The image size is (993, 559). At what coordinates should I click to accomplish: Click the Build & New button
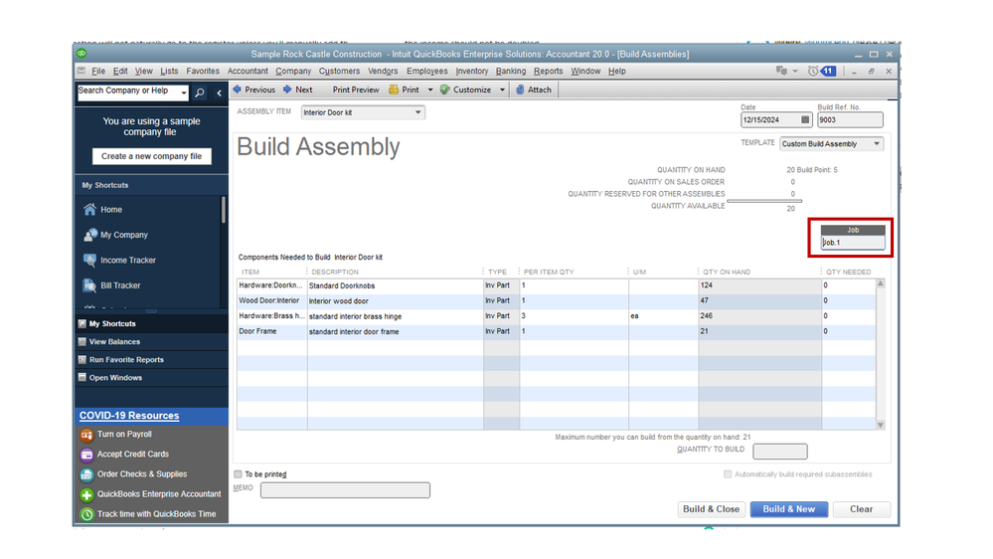pyautogui.click(x=788, y=509)
